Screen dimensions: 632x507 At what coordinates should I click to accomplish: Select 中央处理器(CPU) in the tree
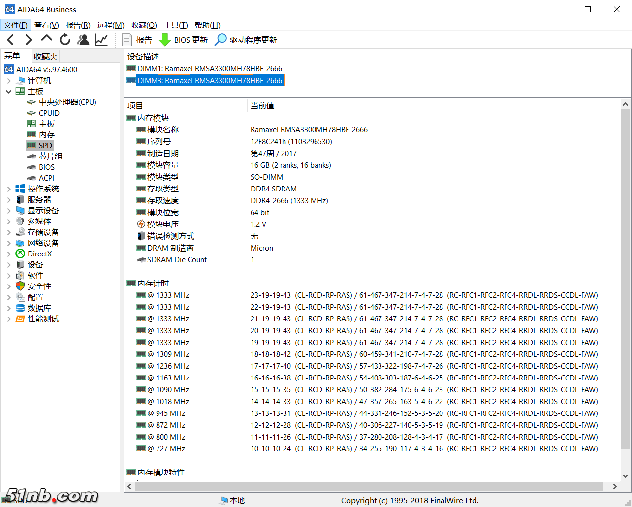[x=67, y=102]
